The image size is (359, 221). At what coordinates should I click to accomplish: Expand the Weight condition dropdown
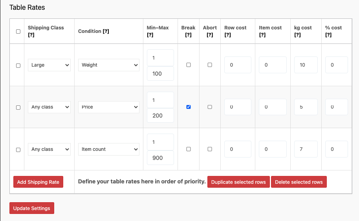108,65
